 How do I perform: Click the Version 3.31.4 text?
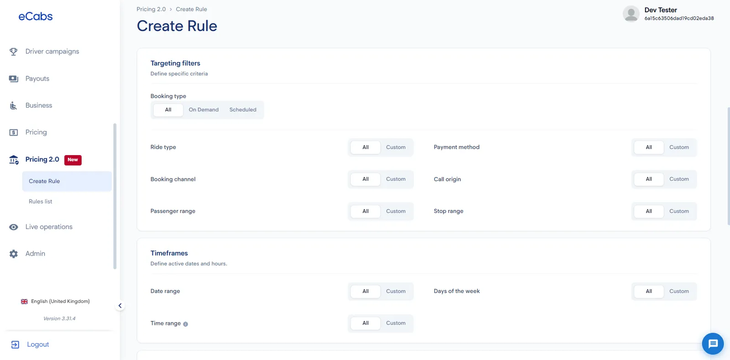[59, 318]
